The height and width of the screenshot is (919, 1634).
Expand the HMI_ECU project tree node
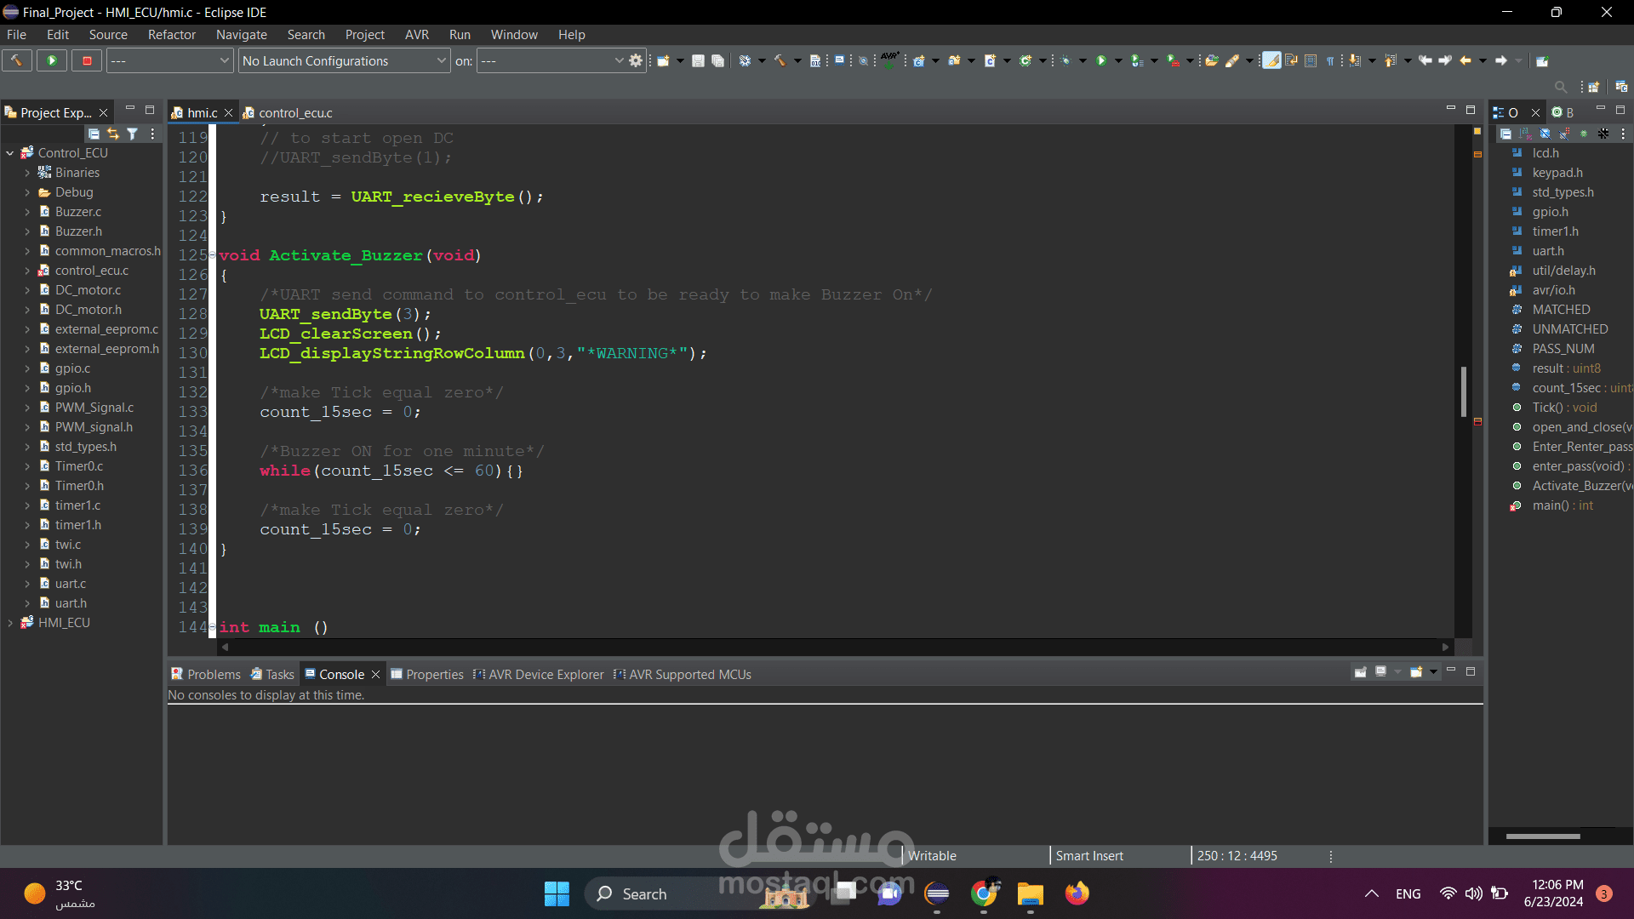[x=10, y=623]
